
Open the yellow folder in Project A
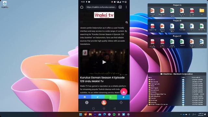tap(201, 12)
